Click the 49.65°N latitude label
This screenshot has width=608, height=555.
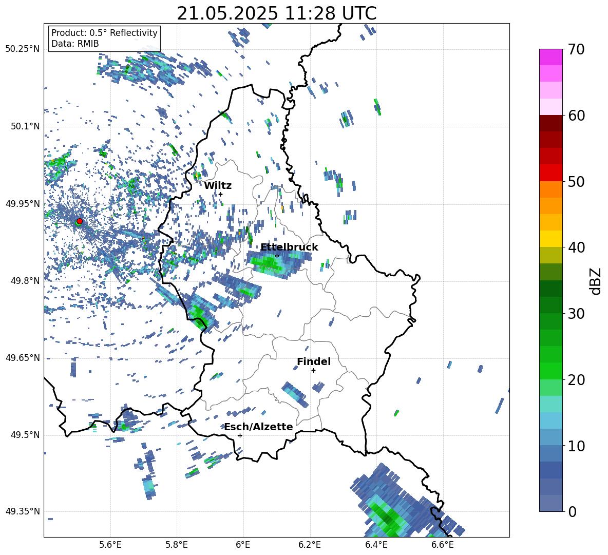pos(23,358)
